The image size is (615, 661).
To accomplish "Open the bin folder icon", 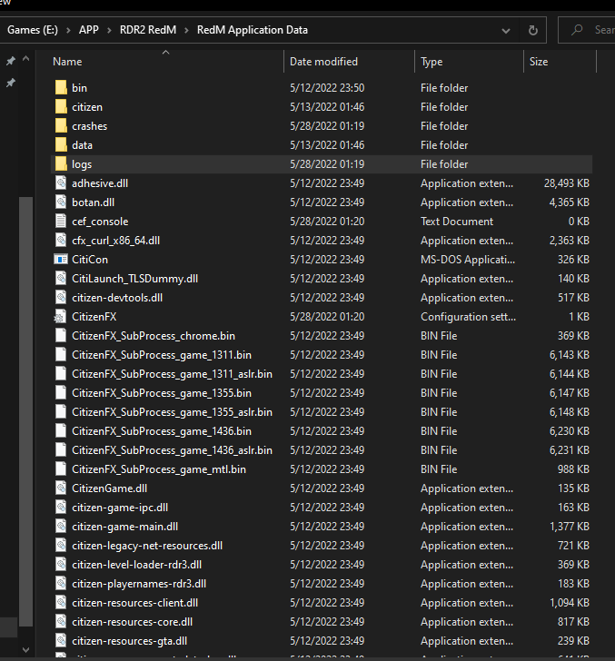I will tap(61, 88).
